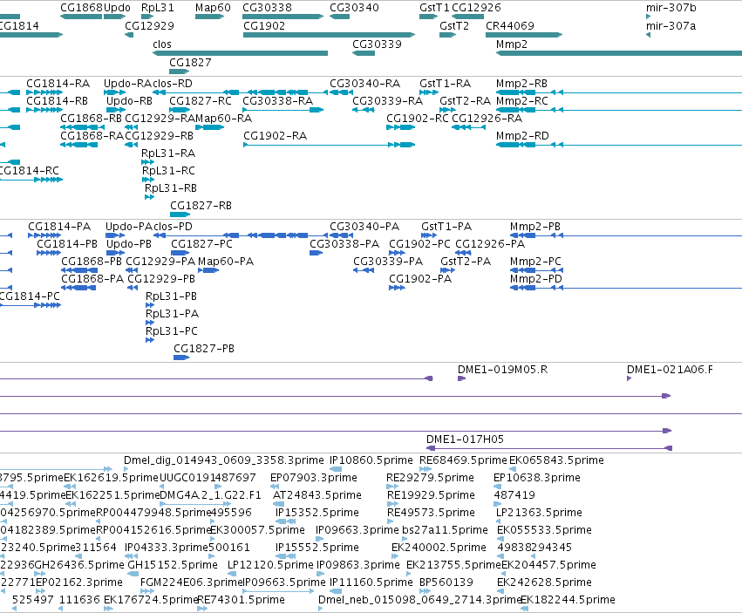
Task: Open the CG1827-RB transcript label
Action: 201,207
